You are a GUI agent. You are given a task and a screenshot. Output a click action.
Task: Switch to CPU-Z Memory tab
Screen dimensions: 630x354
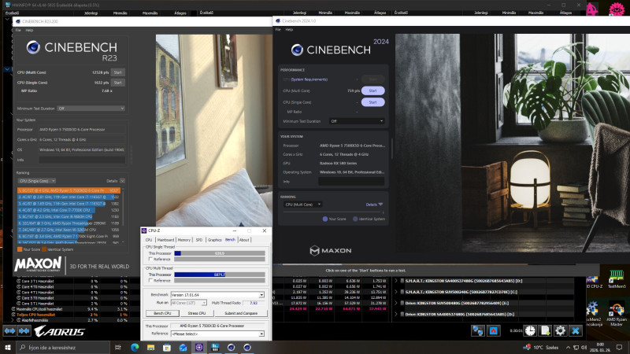coord(184,240)
